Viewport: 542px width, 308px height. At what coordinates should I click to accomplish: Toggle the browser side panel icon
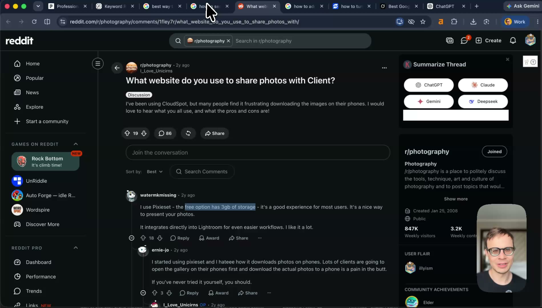(47, 22)
